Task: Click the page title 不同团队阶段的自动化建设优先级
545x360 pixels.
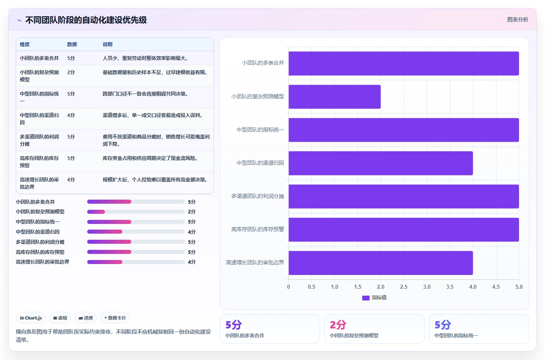Action: tap(86, 20)
